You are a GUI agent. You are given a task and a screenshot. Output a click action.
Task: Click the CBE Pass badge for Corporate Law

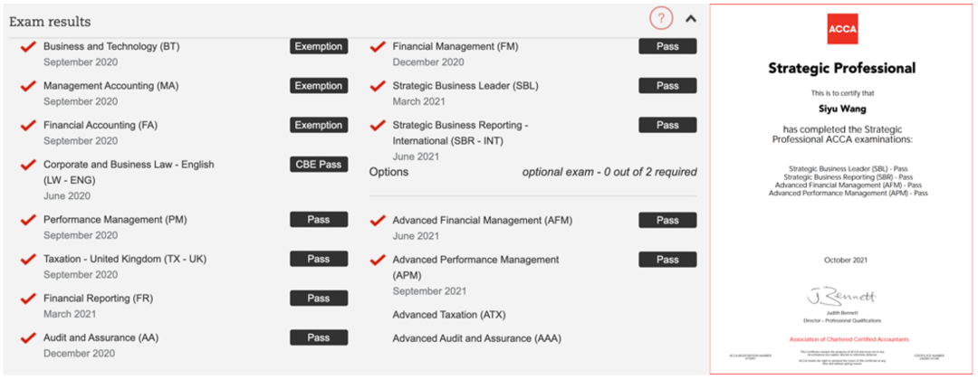click(319, 165)
